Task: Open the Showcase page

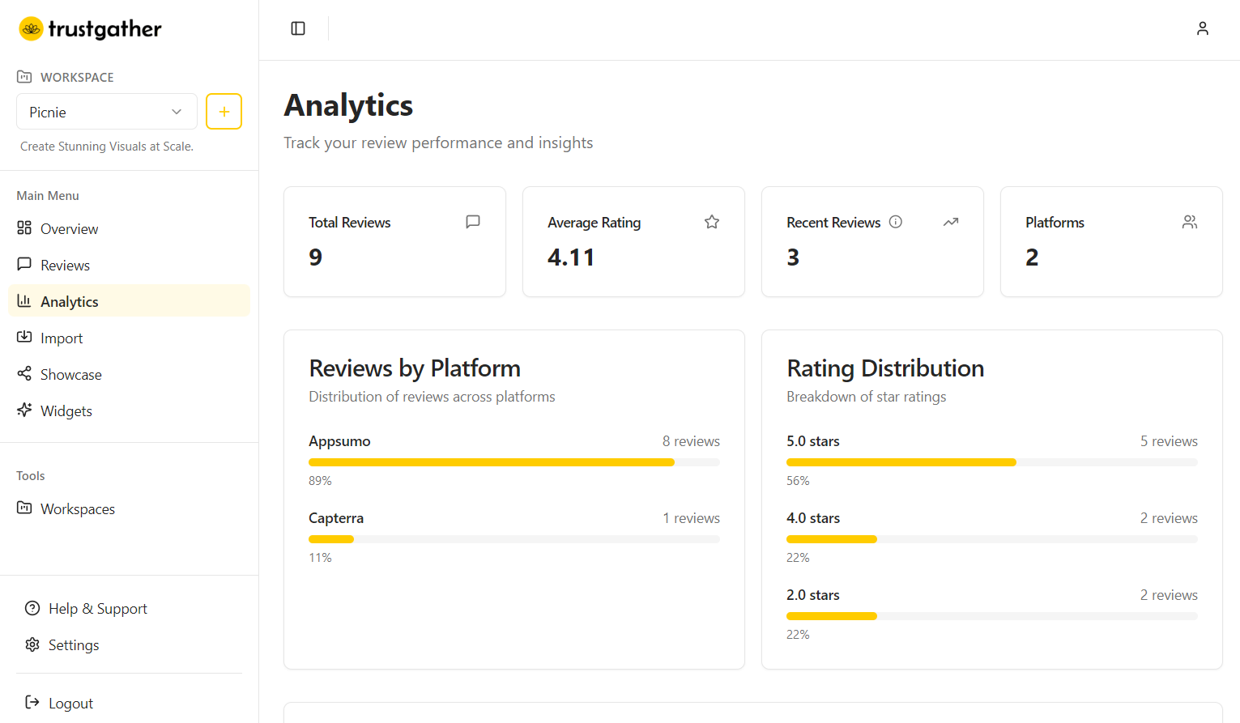Action: [70, 375]
